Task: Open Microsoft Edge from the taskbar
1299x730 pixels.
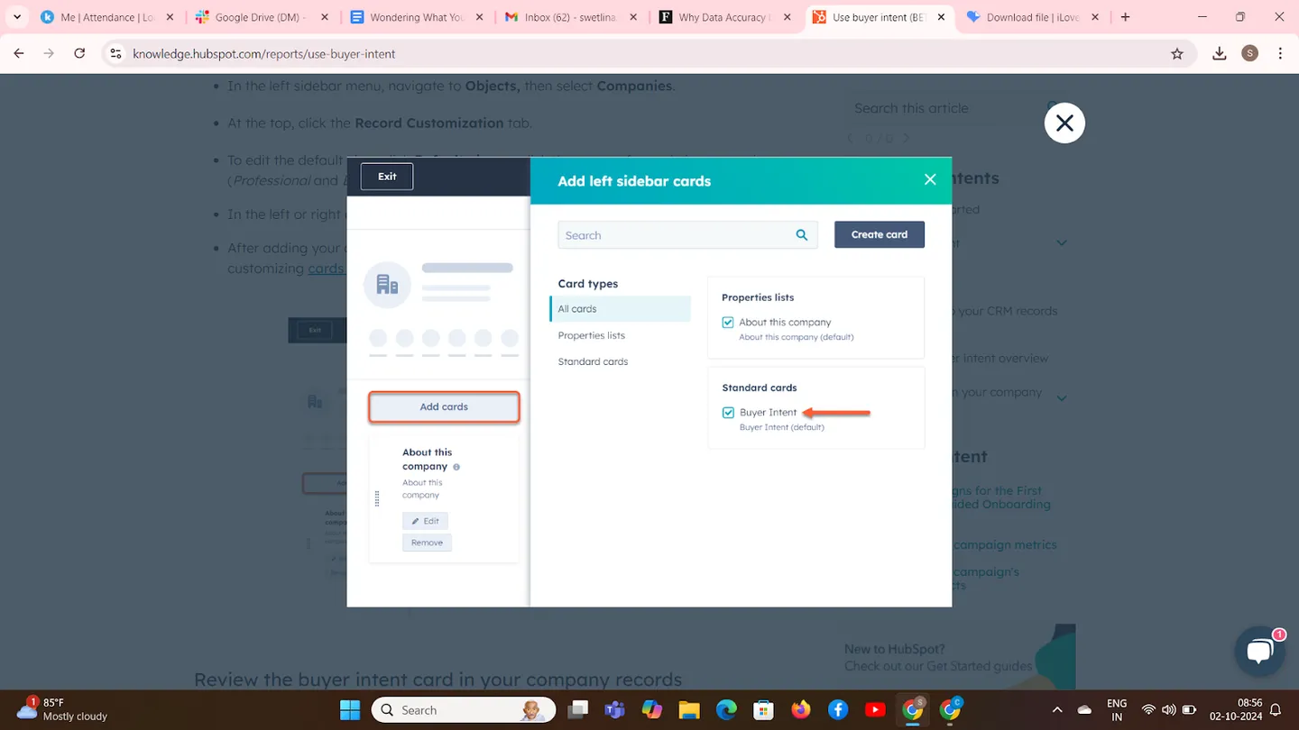Action: (726, 710)
